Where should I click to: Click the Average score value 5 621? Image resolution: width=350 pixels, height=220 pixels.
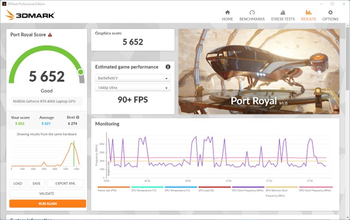tap(46, 123)
